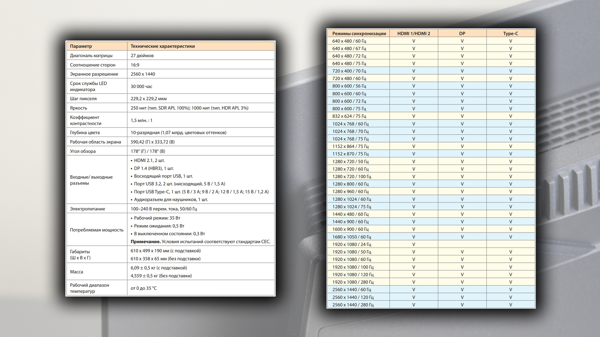Click the 'от 0 до 35 °C' value
Image resolution: width=600 pixels, height=337 pixels.
coord(144,288)
